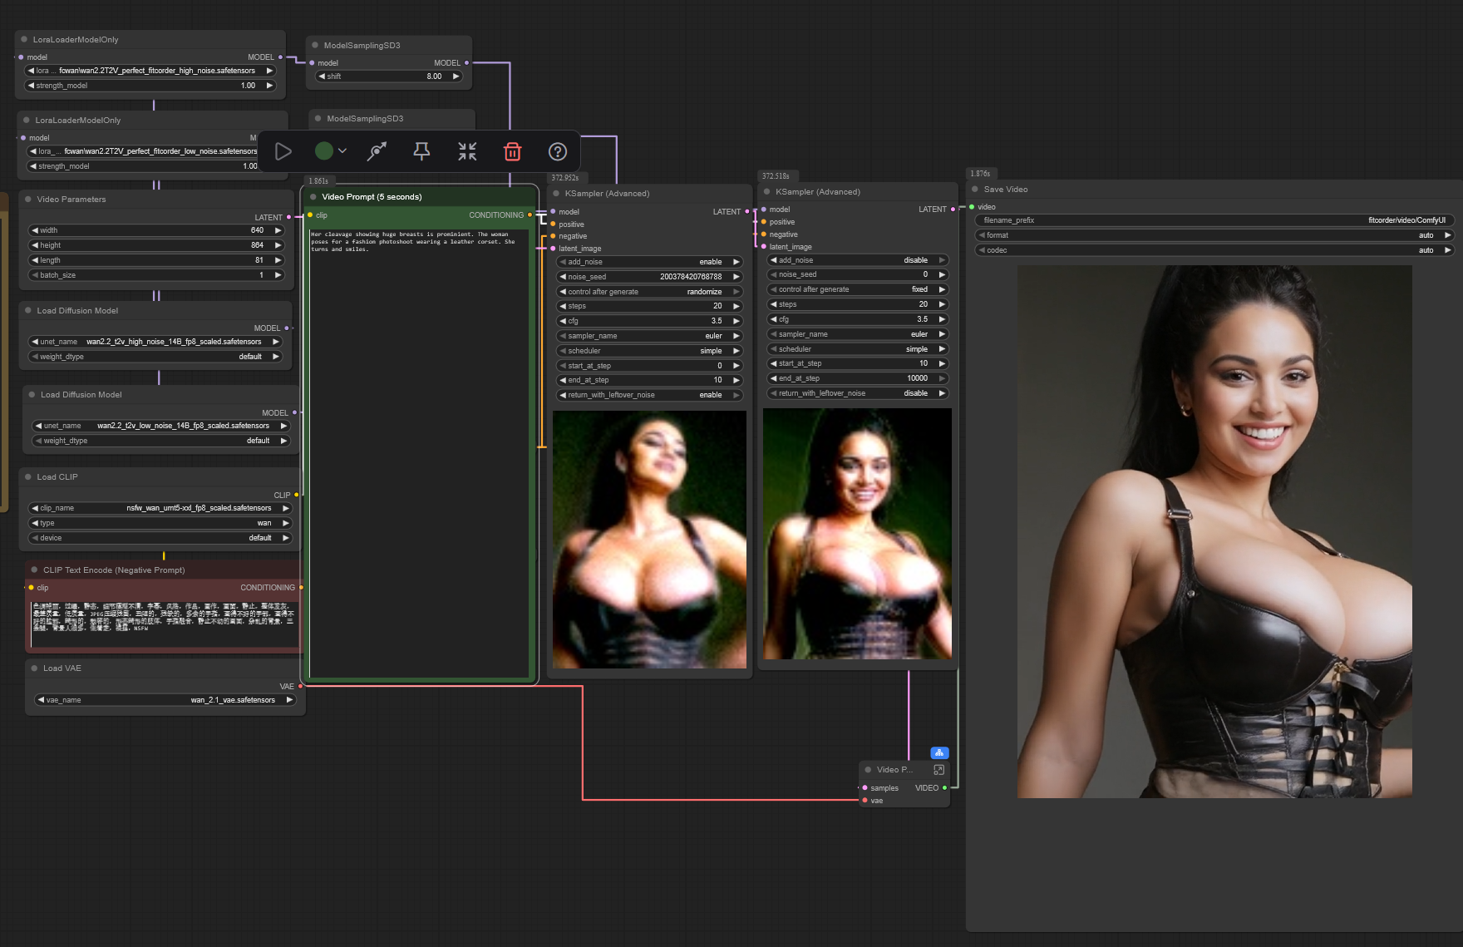Toggle add_noise on the first KSampler node
The height and width of the screenshot is (947, 1463).
click(x=648, y=262)
